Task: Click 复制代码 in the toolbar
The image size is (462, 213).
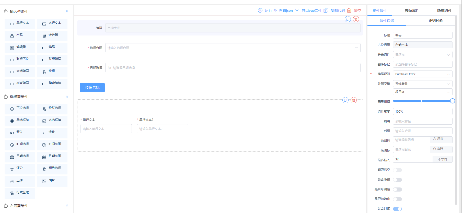Action: tap(334, 10)
